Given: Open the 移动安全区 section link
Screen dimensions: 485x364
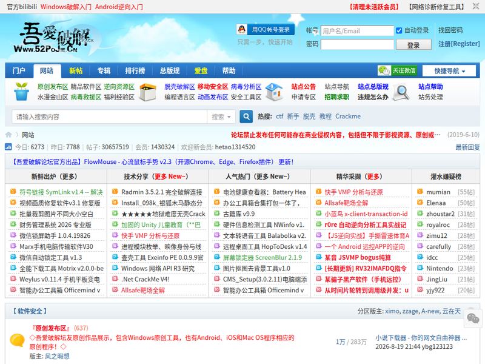Looking at the screenshot, I should click(213, 87).
